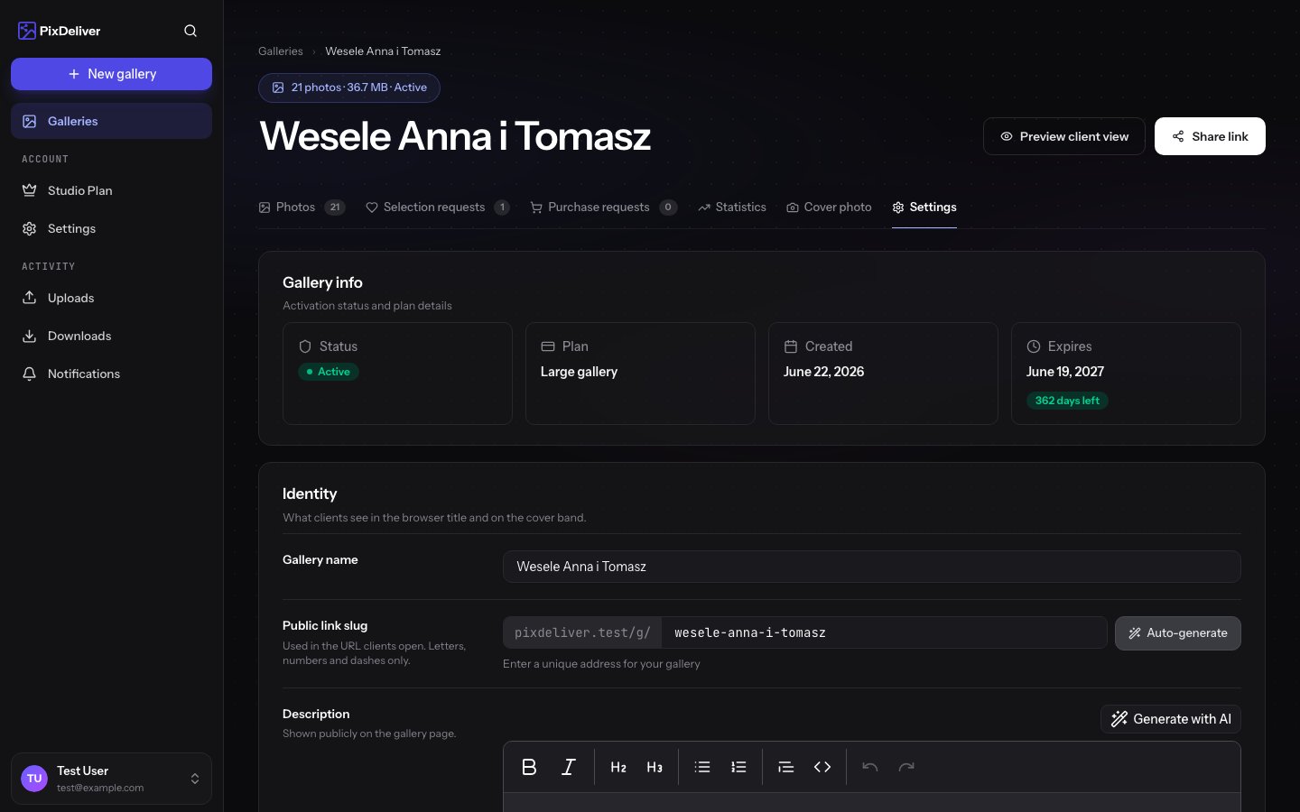Click the "June 19, 2027" expiry date
The height and width of the screenshot is (812, 1300).
1065,372
